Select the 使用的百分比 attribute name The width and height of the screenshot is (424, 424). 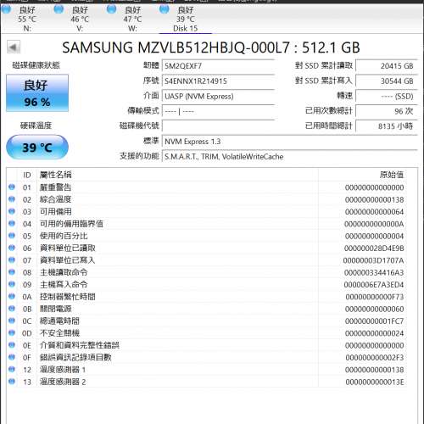tap(64, 236)
